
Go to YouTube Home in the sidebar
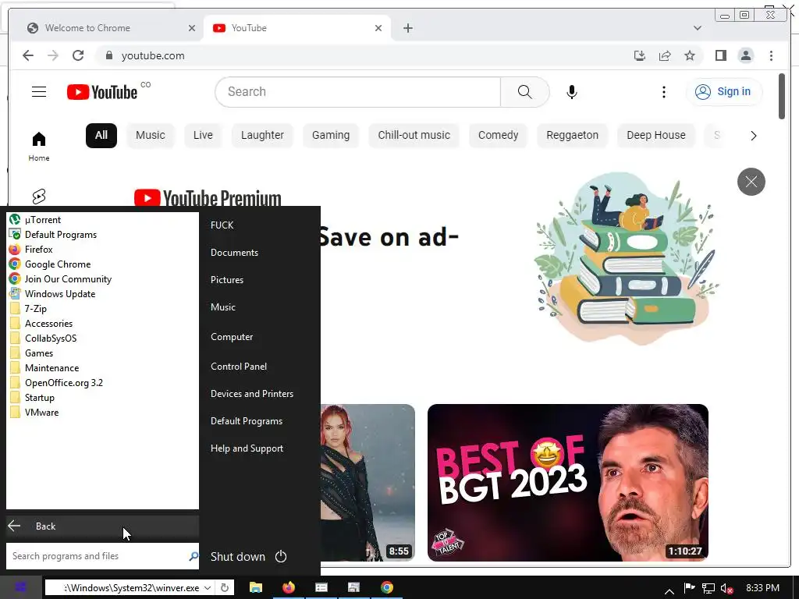coord(39,146)
